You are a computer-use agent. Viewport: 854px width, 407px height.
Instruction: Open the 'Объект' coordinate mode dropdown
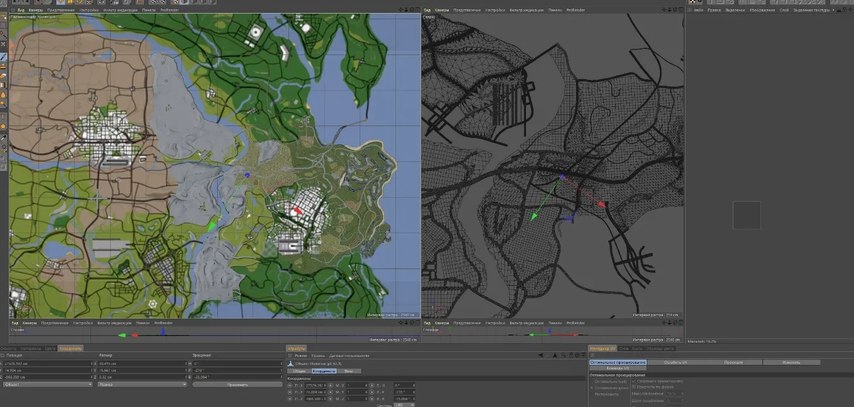pos(47,384)
